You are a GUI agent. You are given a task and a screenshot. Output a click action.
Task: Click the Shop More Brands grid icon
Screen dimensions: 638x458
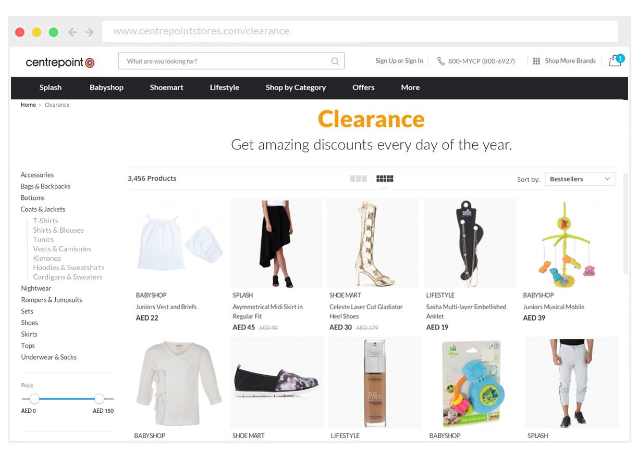(536, 61)
